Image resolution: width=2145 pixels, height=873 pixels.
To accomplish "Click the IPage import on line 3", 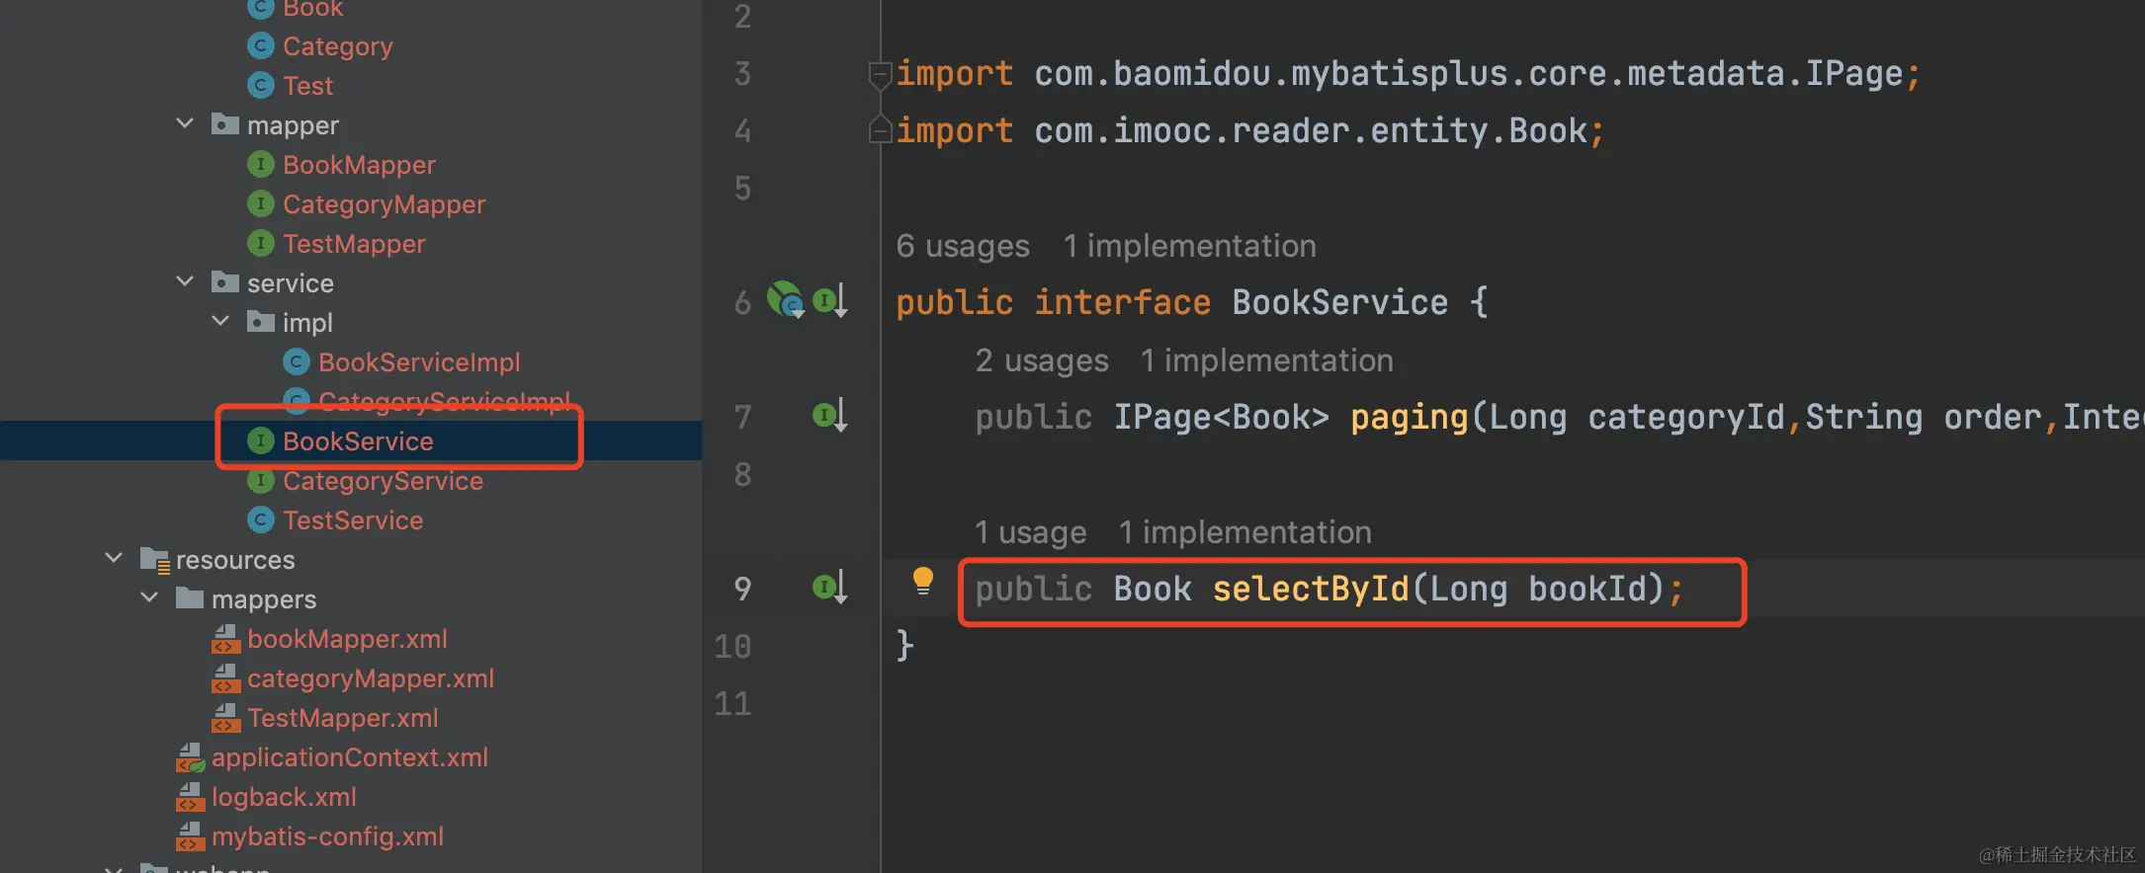I will [x=1409, y=73].
